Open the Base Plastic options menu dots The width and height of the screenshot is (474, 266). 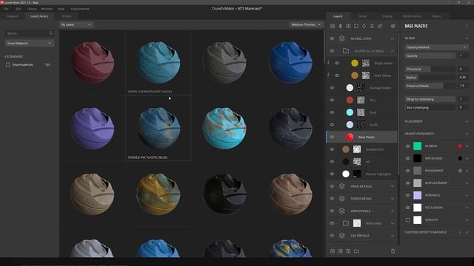pyautogui.click(x=467, y=27)
